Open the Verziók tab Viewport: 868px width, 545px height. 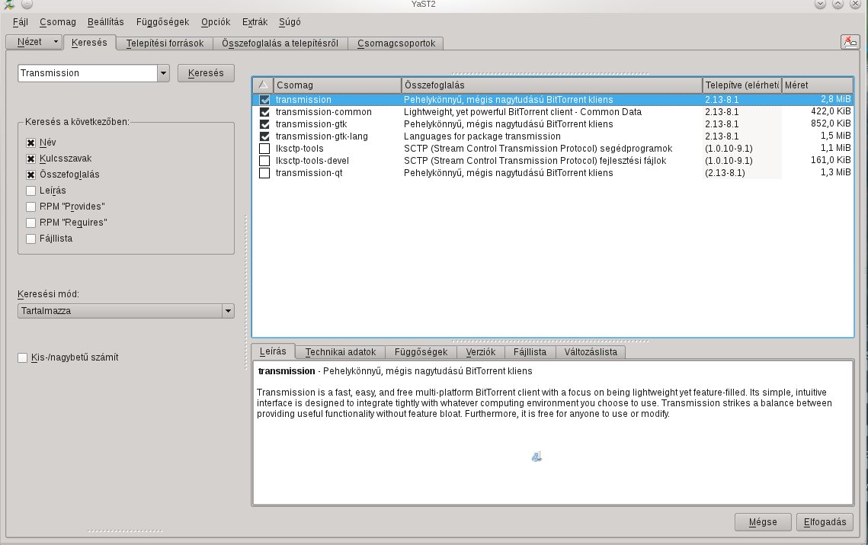pos(481,351)
